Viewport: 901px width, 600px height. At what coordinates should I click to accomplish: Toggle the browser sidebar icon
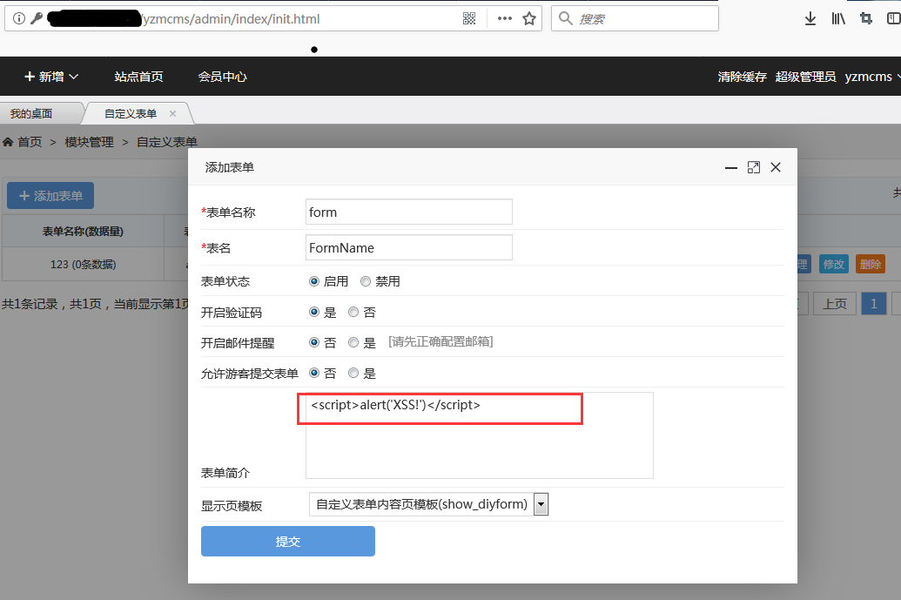coord(893,18)
